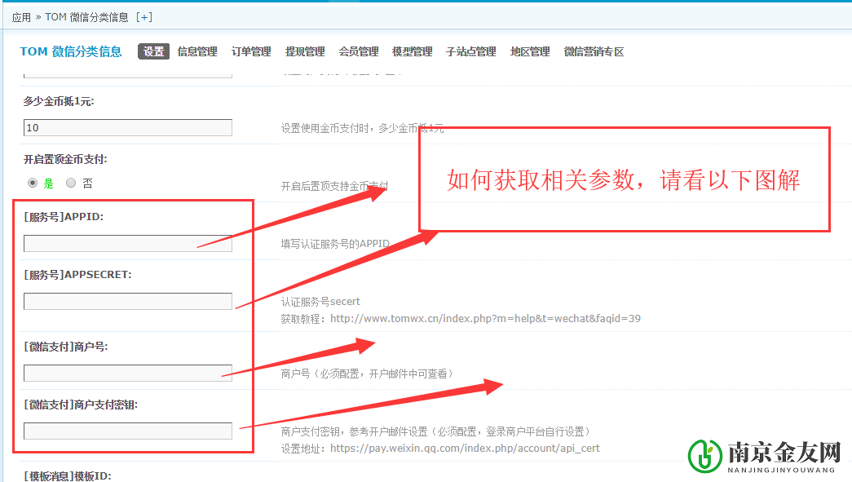Viewport: 852px width, 482px height.
Task: Focus the 多少金币抵1元 input field
Action: click(x=128, y=128)
